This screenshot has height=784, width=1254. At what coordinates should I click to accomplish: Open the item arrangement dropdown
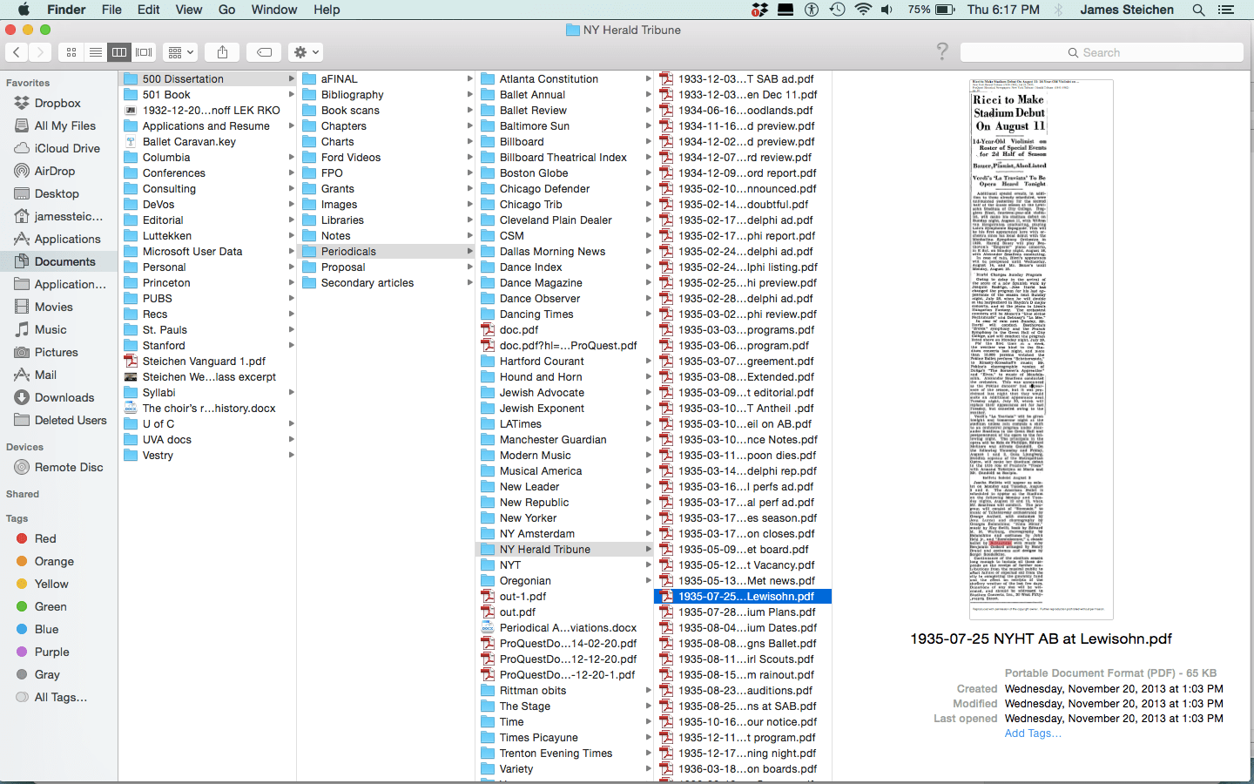click(180, 52)
